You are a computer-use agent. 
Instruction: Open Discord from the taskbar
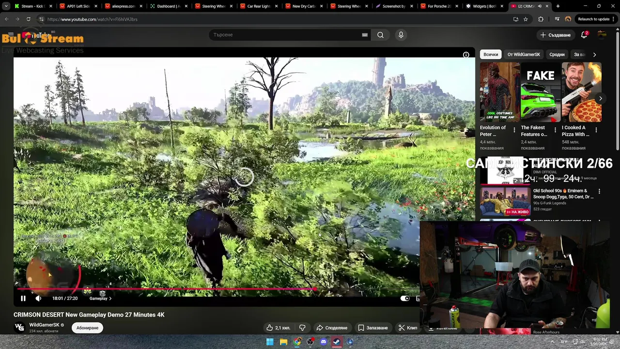[x=324, y=342]
